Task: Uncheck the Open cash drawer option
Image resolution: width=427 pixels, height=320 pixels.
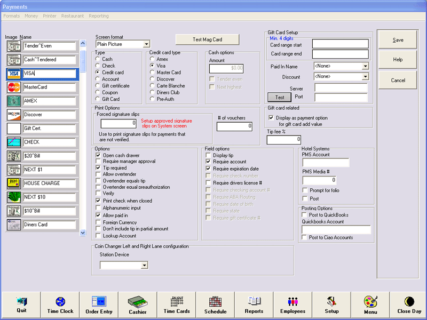Action: [x=98, y=155]
